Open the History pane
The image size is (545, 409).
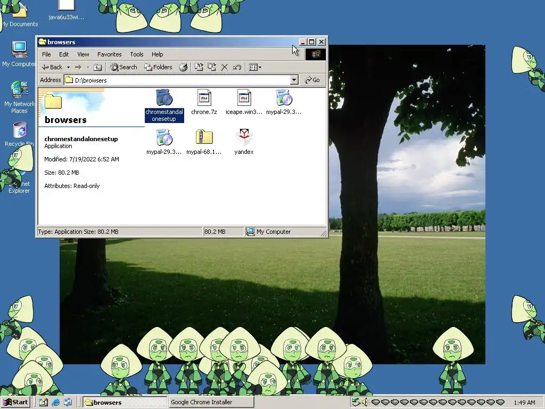point(183,67)
